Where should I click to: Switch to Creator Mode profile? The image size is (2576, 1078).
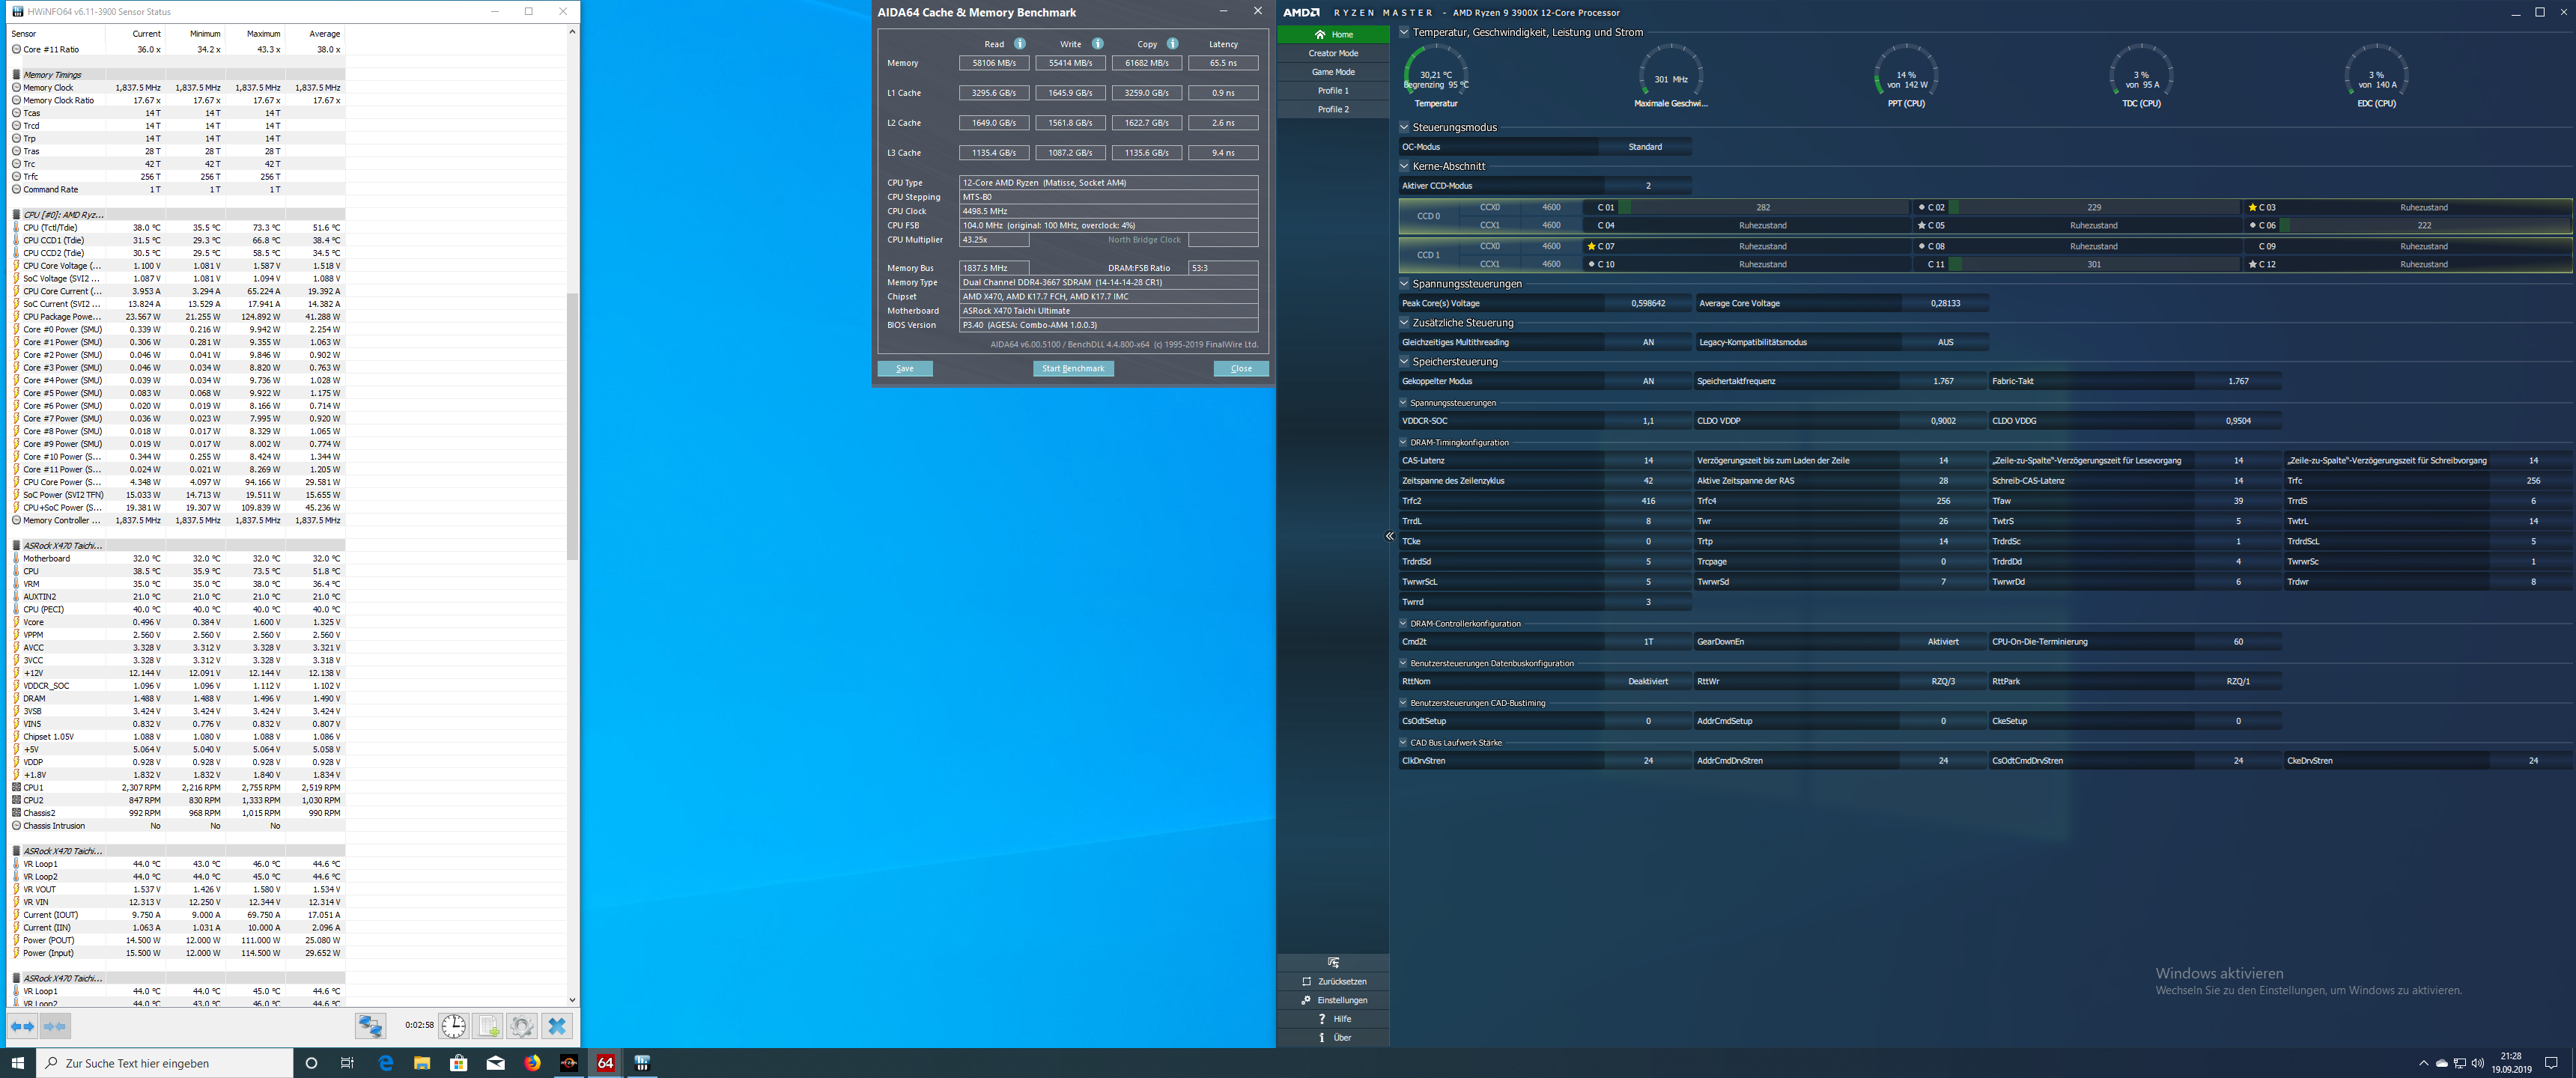[x=1332, y=54]
